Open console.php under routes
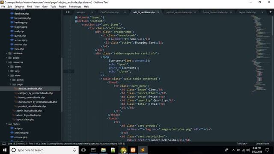This screenshot has width=274, height=154. (21, 137)
